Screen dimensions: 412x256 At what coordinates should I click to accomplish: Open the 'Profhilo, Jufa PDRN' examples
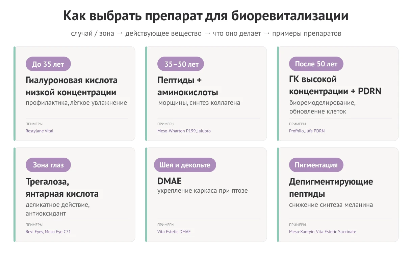tap(307, 131)
